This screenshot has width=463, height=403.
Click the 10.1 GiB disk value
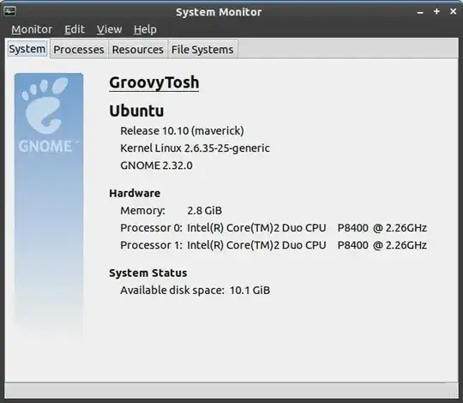[250, 290]
